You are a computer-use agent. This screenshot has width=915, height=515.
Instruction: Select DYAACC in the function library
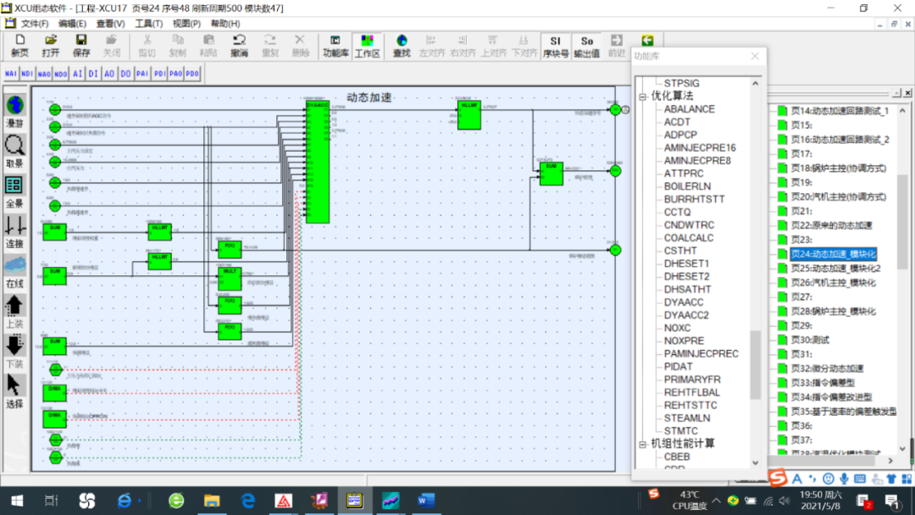pyautogui.click(x=684, y=302)
